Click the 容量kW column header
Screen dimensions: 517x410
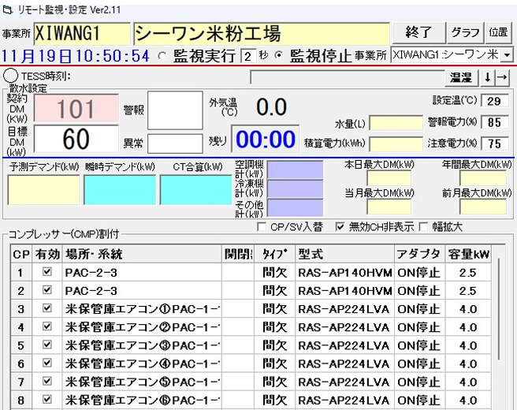(x=468, y=253)
